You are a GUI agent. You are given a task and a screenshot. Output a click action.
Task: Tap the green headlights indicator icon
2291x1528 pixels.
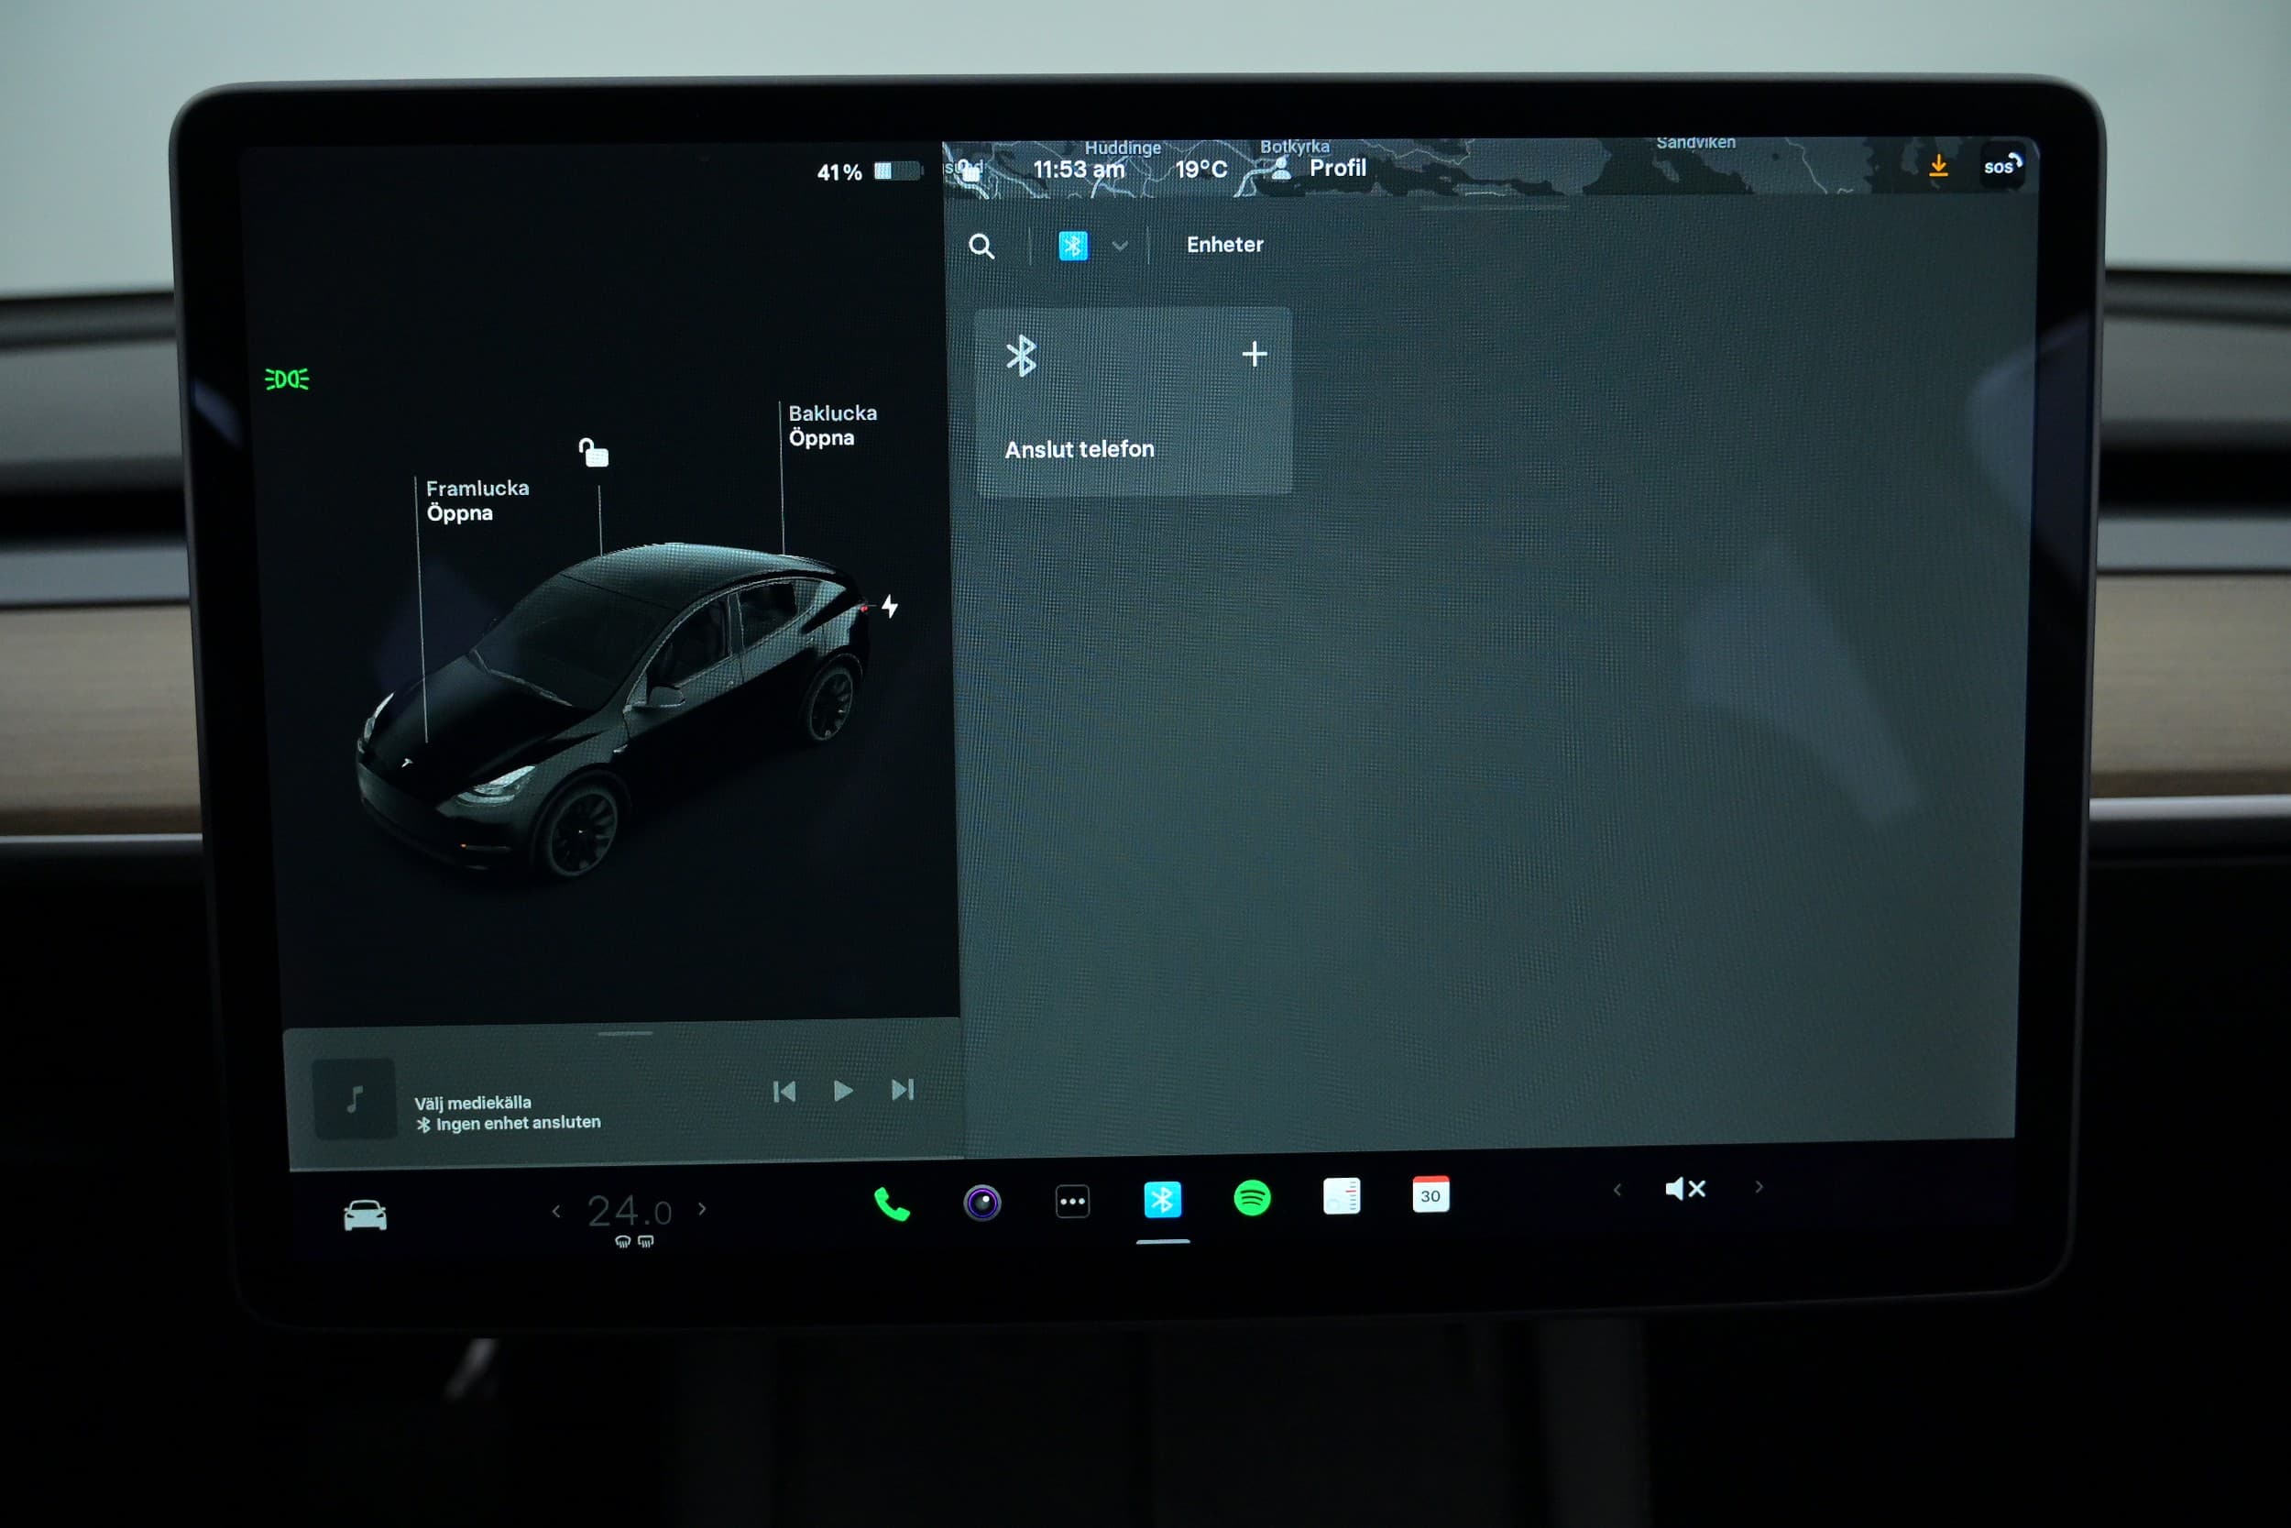pyautogui.click(x=288, y=379)
